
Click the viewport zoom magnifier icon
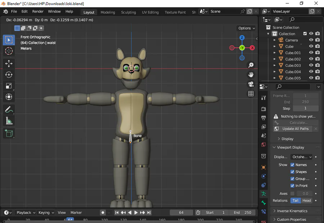point(251,65)
